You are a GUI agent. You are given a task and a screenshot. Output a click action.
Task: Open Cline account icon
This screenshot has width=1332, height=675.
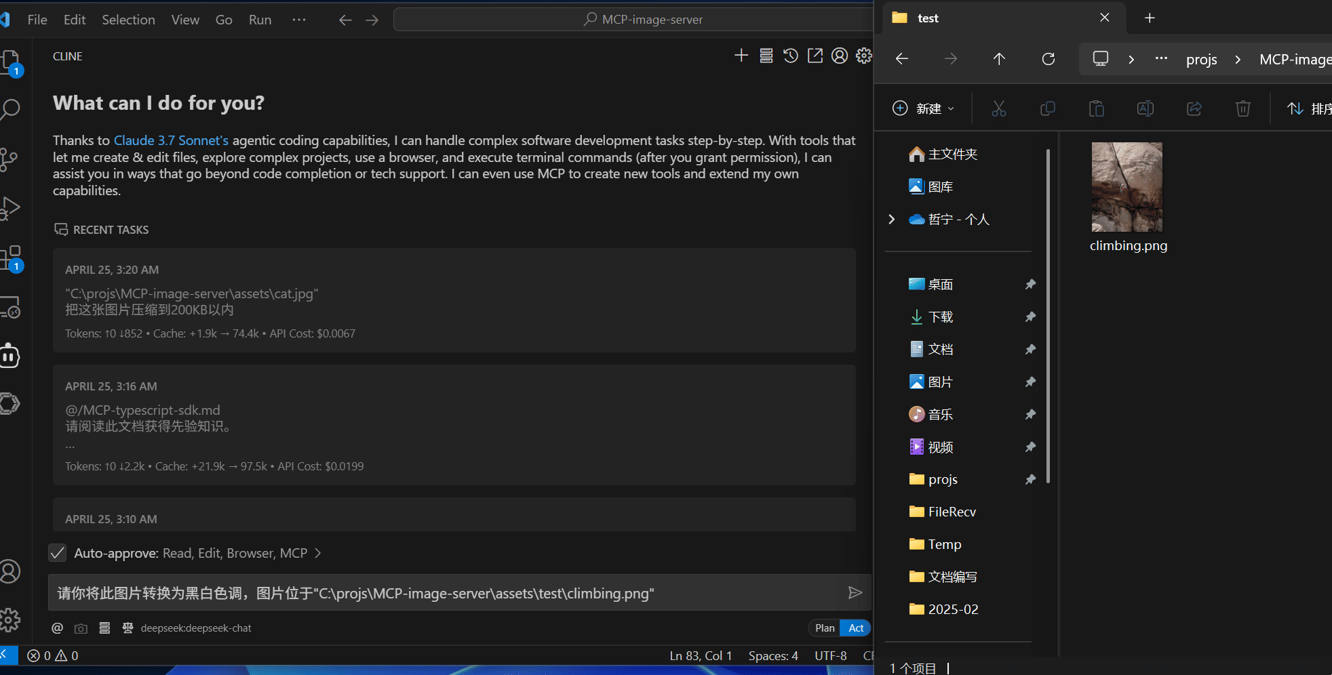pyautogui.click(x=840, y=56)
